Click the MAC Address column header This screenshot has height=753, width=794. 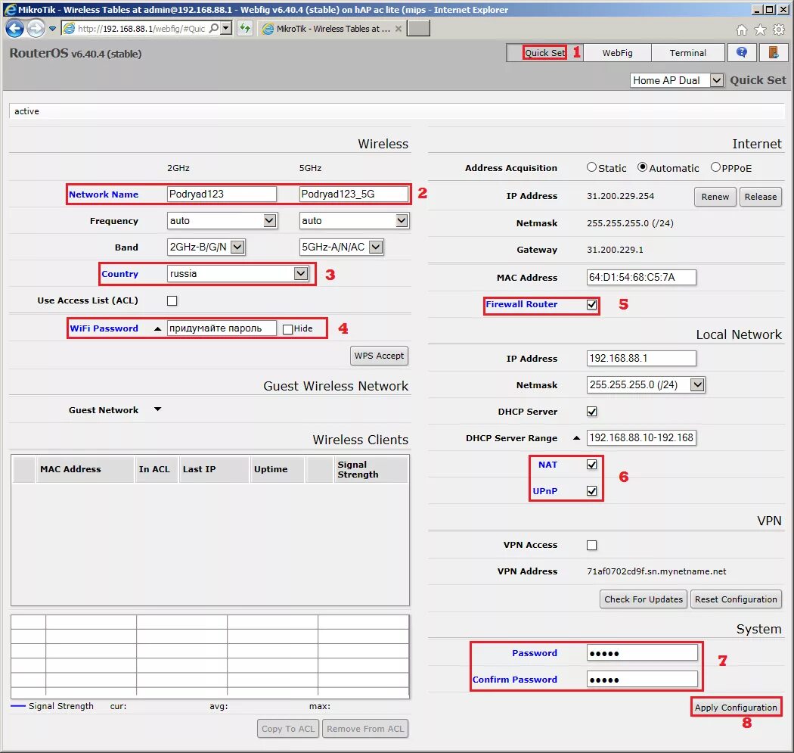(85, 469)
